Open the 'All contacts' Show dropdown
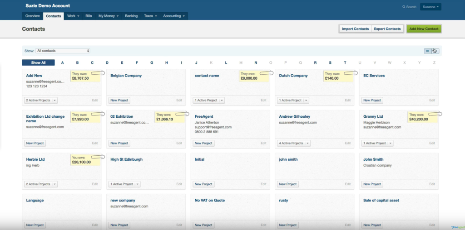 (x=63, y=51)
